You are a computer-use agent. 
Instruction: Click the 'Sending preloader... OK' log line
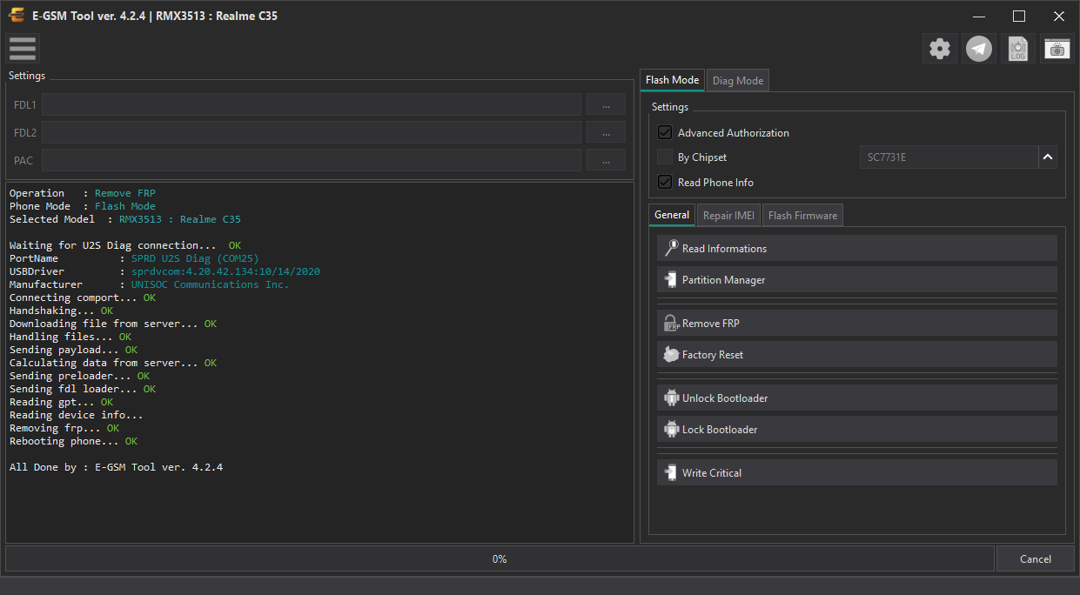pos(79,376)
